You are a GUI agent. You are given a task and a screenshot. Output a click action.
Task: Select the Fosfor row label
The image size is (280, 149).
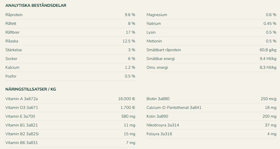11,76
